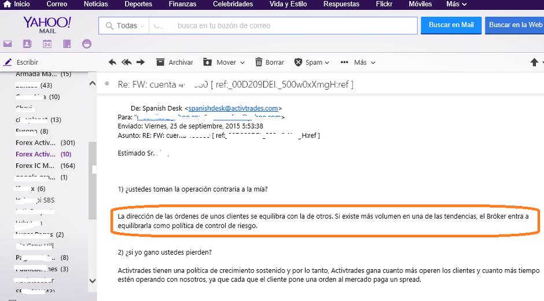Open the calendar icon showing 24
This screenshot has height=301, width=544.
pos(47,44)
